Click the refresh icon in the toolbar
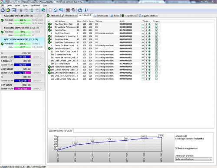Image resolution: width=217 pixels, height=168 pixels. [3, 10]
